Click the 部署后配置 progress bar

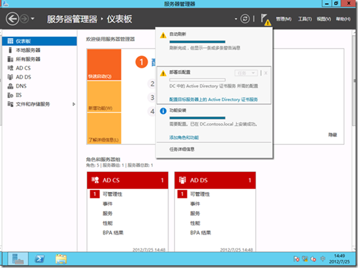(197, 80)
